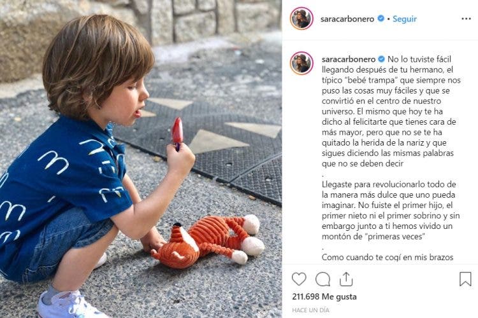The width and height of the screenshot is (478, 318).
Task: Share the post using the share icon
Action: pyautogui.click(x=346, y=279)
